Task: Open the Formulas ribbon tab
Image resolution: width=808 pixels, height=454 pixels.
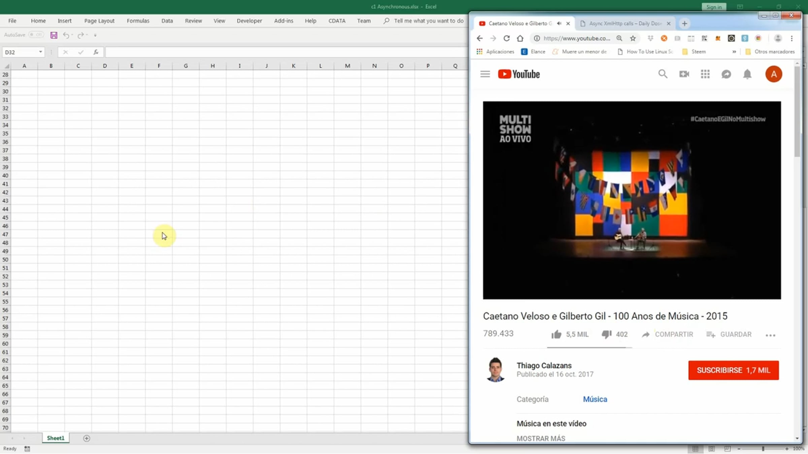Action: pyautogui.click(x=138, y=21)
